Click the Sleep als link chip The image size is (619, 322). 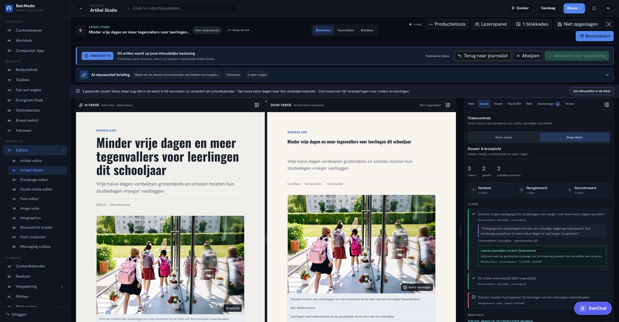click(x=238, y=30)
